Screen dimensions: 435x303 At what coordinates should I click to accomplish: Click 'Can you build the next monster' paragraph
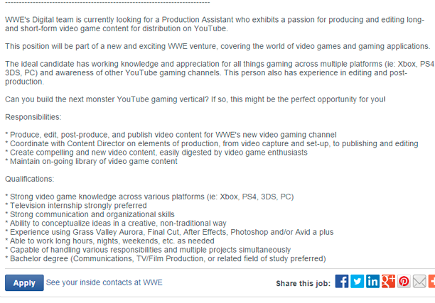(195, 99)
